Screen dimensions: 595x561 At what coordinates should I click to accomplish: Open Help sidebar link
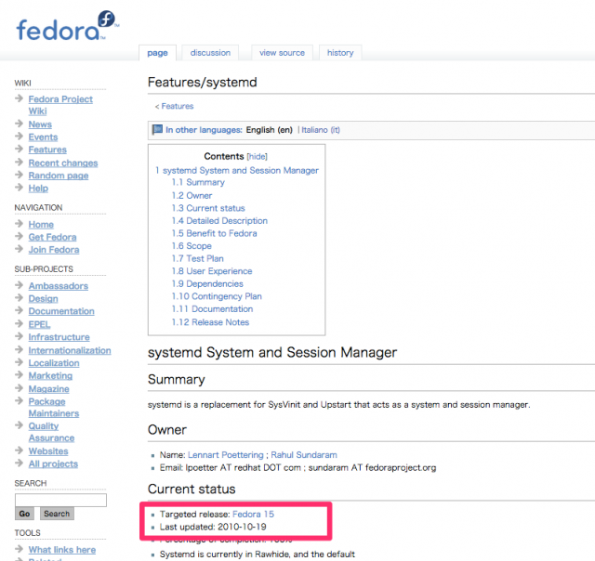tap(38, 189)
